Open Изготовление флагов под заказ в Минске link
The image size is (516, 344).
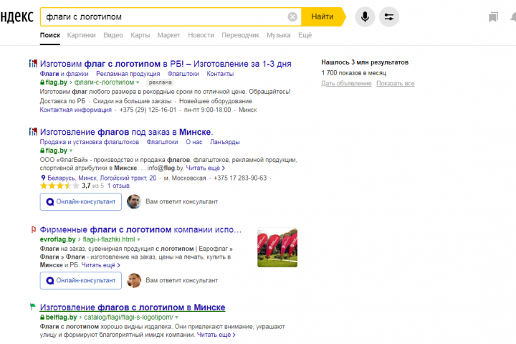(x=126, y=132)
